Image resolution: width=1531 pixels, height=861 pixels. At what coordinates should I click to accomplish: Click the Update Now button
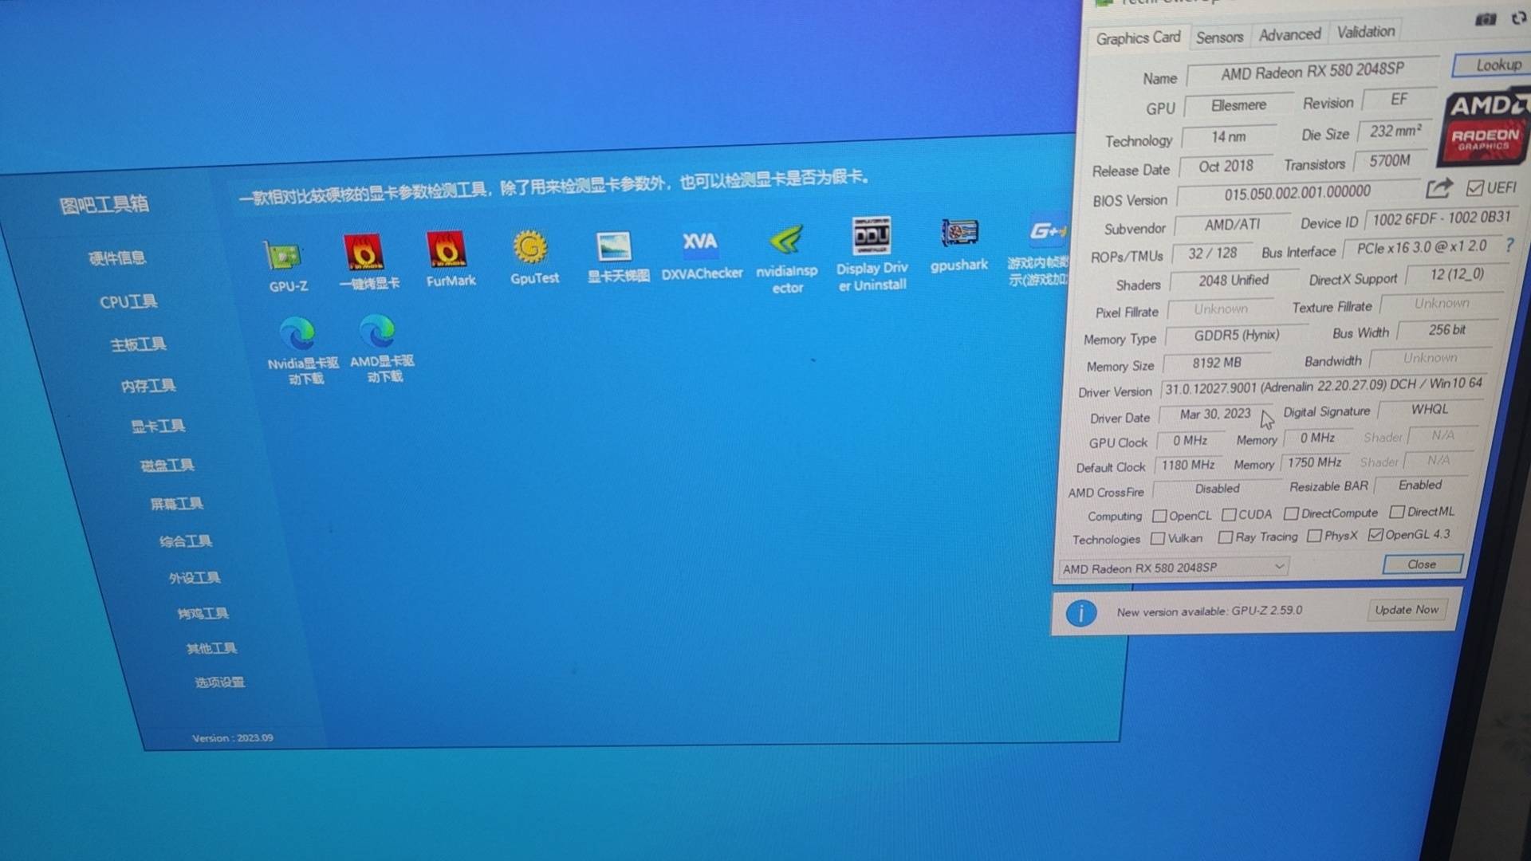1406,610
